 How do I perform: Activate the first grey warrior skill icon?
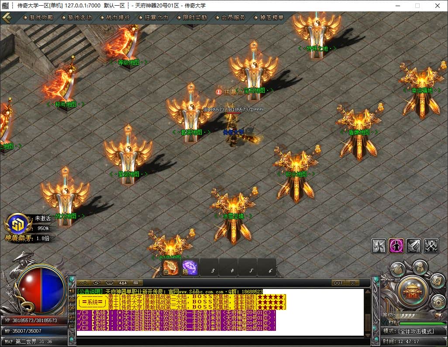click(x=379, y=246)
